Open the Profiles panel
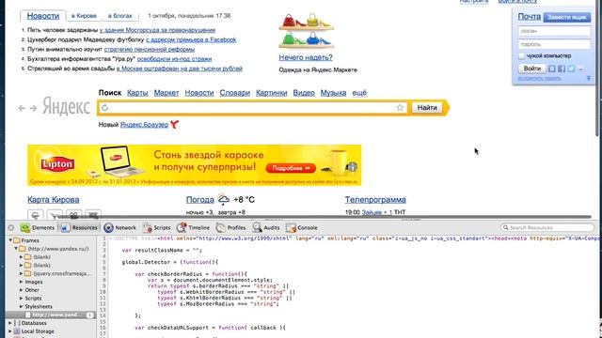 (230, 227)
